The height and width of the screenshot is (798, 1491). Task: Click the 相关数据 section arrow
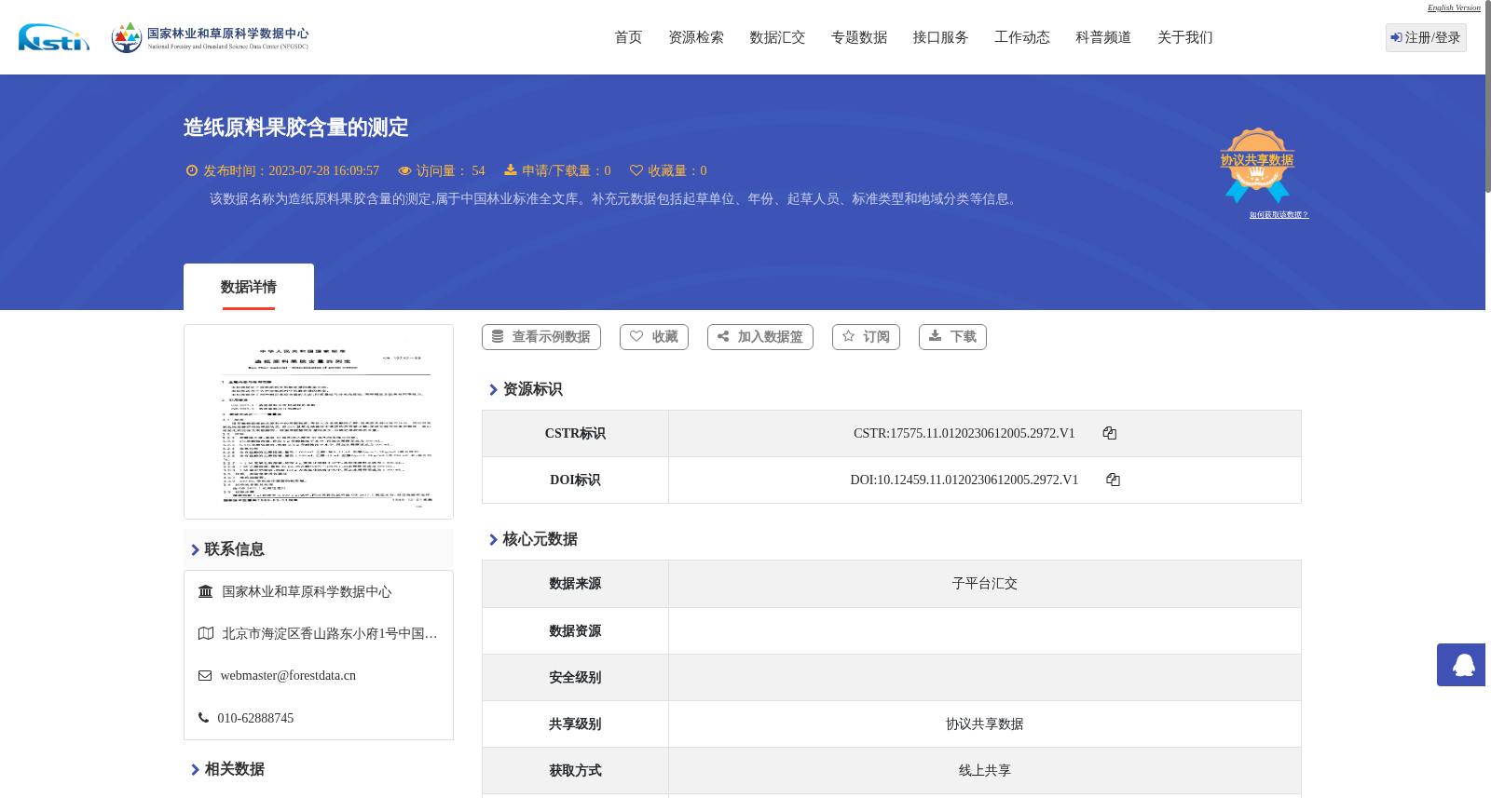pyautogui.click(x=195, y=770)
